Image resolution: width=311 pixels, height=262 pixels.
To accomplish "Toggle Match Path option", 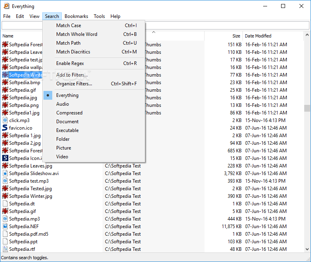I will pos(94,43).
